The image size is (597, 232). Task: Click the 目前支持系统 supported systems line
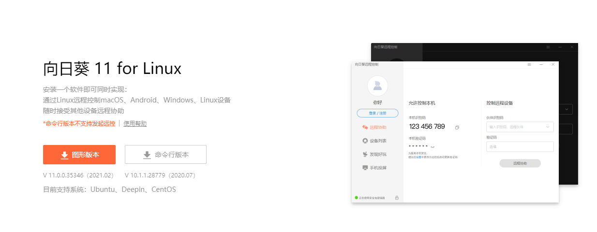coord(109,189)
